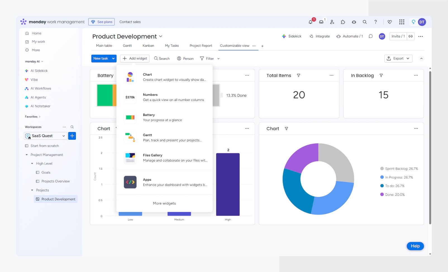
Task: Click the dashboard vertical scrollbar
Action: click(430, 148)
